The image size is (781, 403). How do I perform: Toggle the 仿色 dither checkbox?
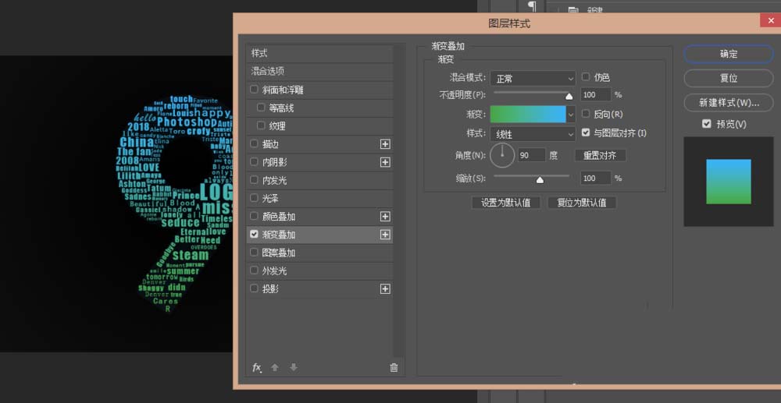coord(586,77)
